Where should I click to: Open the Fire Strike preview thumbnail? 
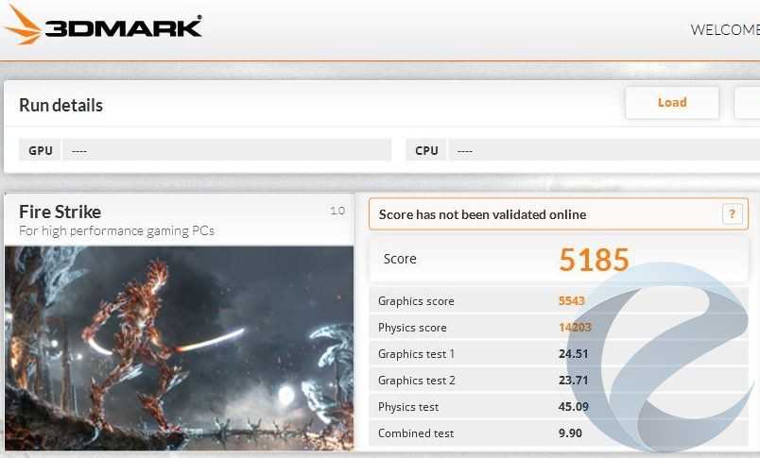tap(179, 348)
